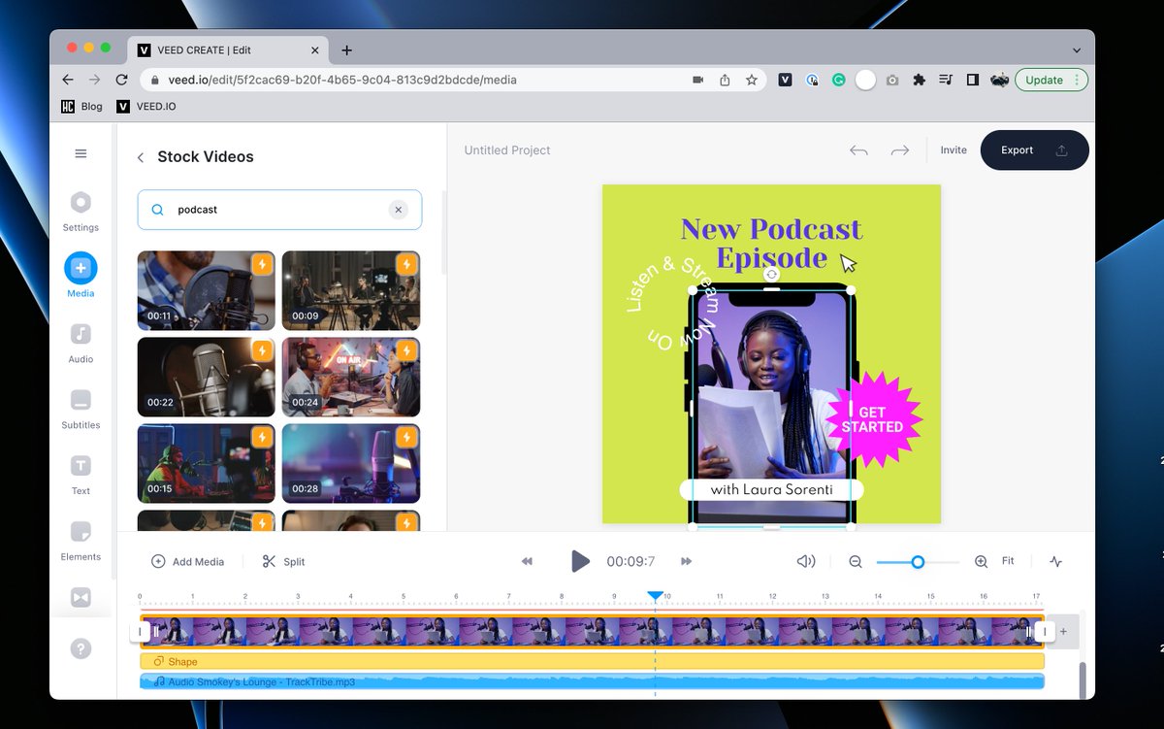Viewport: 1164px width, 729px height.
Task: Open the VEED.IO bookmark
Action: click(146, 106)
